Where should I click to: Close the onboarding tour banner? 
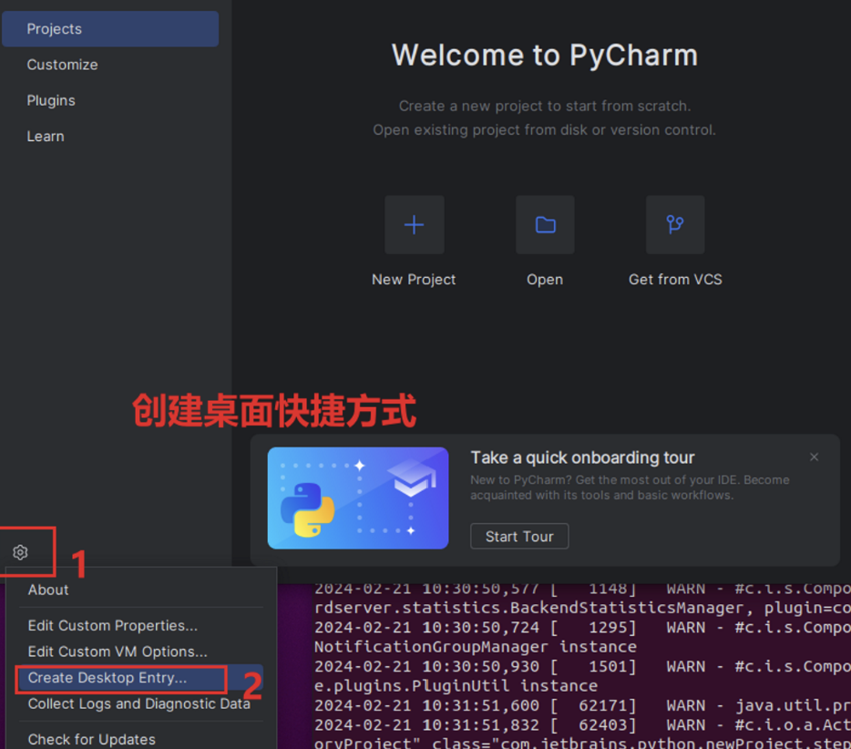coord(814,457)
